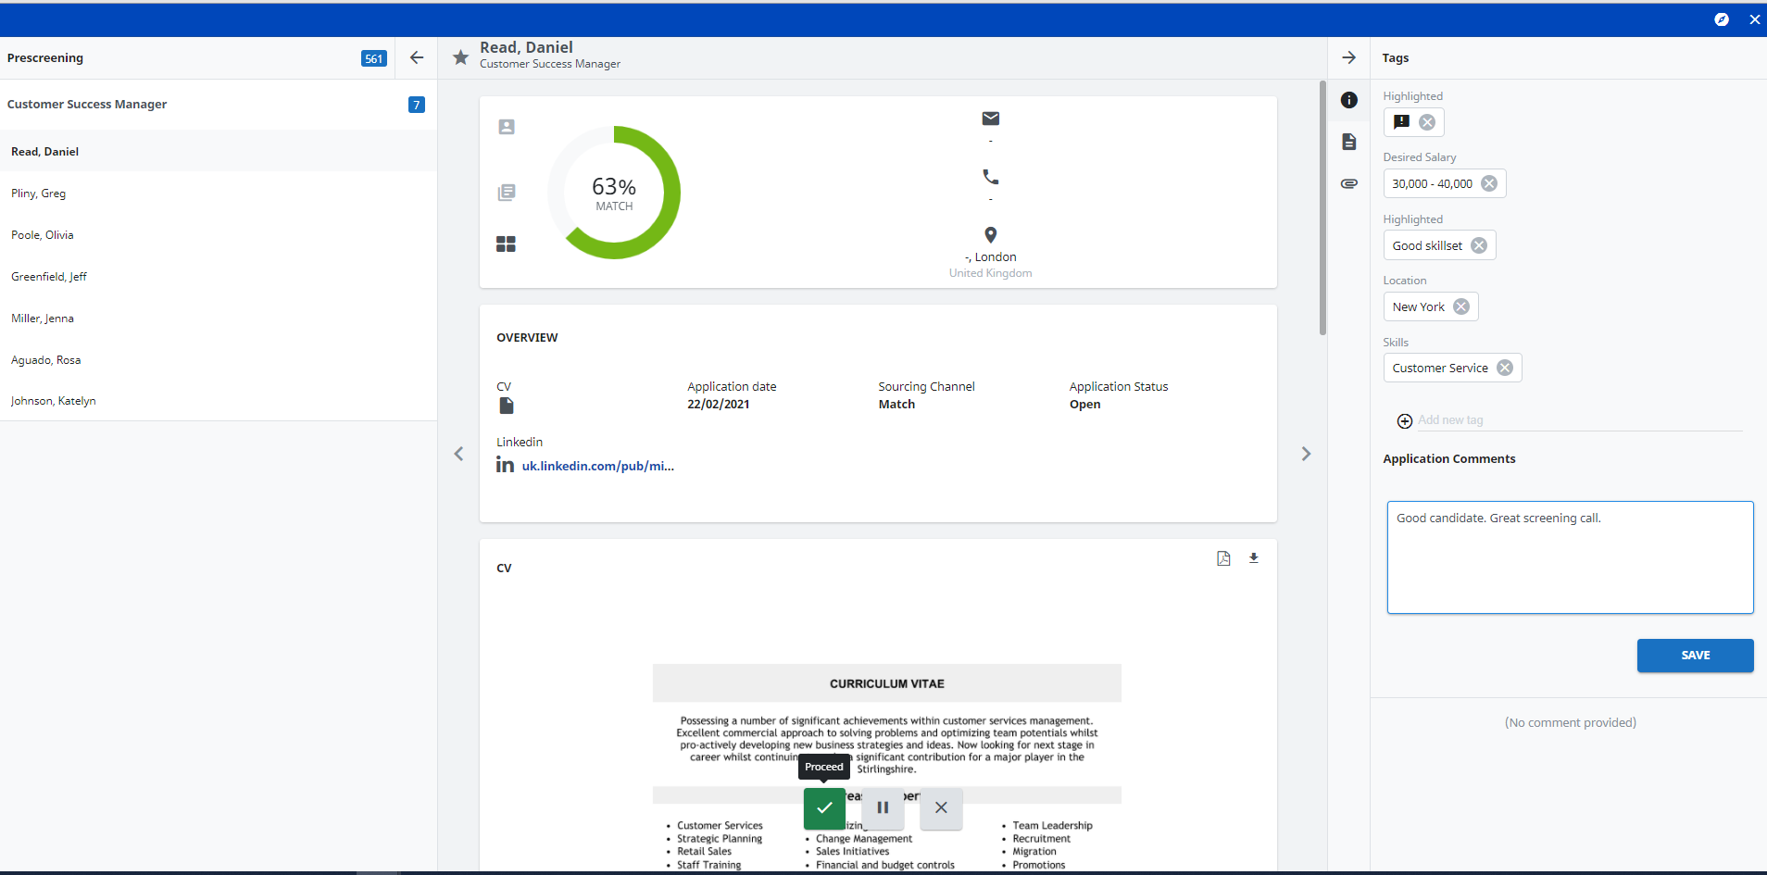Put candidate on hold with pause button
The image size is (1767, 875).
coord(883,808)
